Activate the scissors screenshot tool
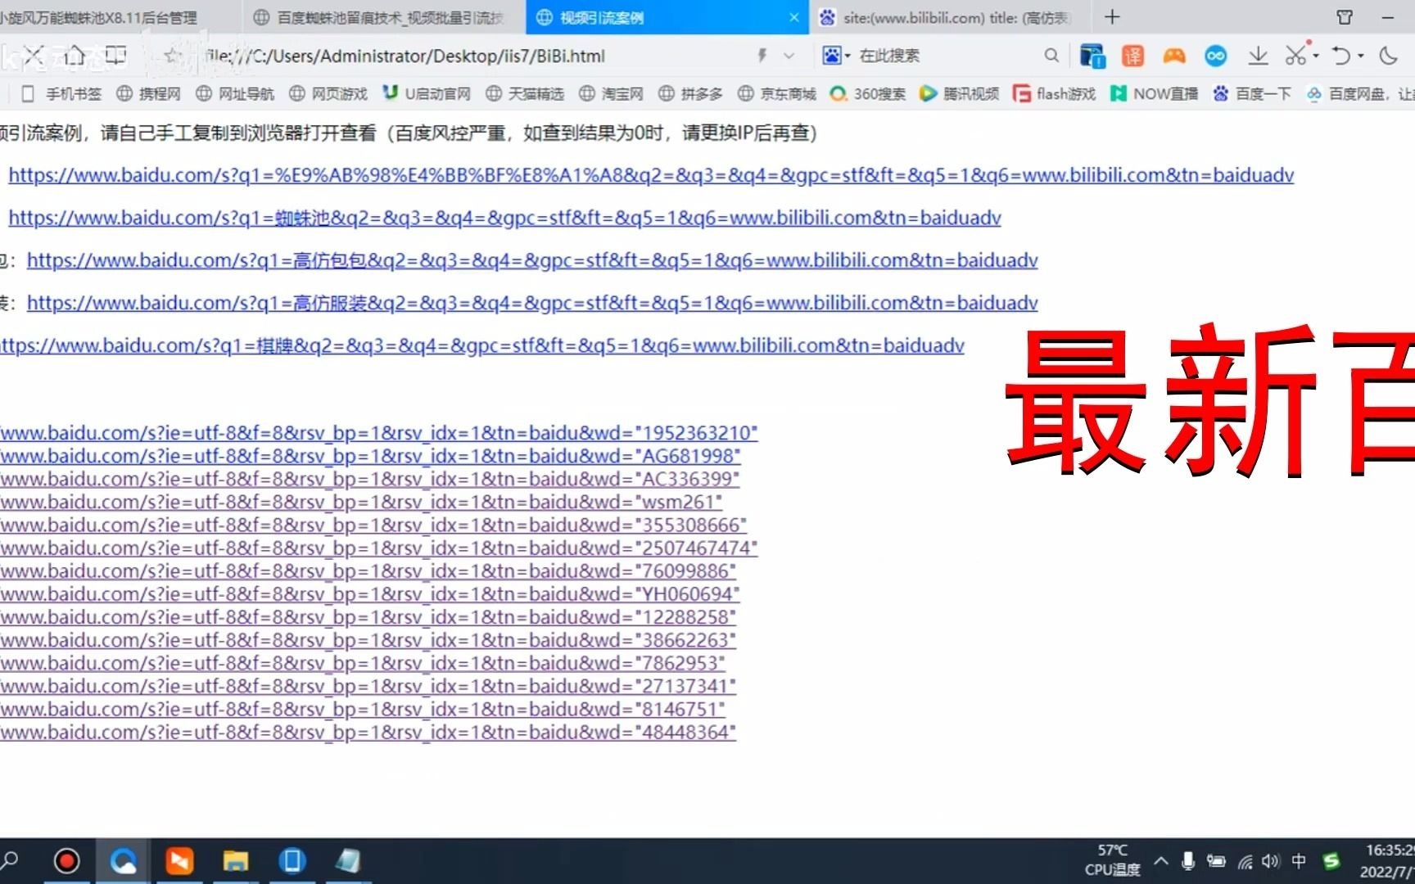Image resolution: width=1415 pixels, height=884 pixels. [x=1295, y=56]
